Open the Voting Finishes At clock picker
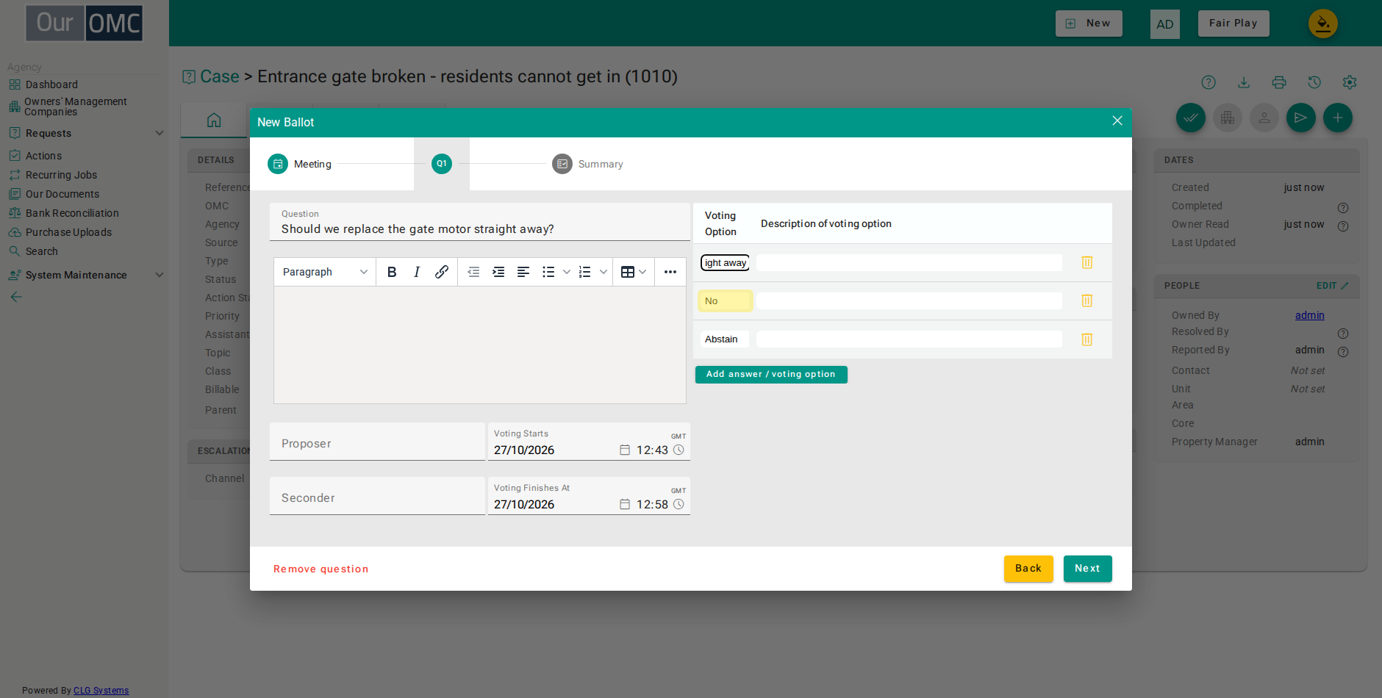This screenshot has width=1382, height=698. click(679, 504)
